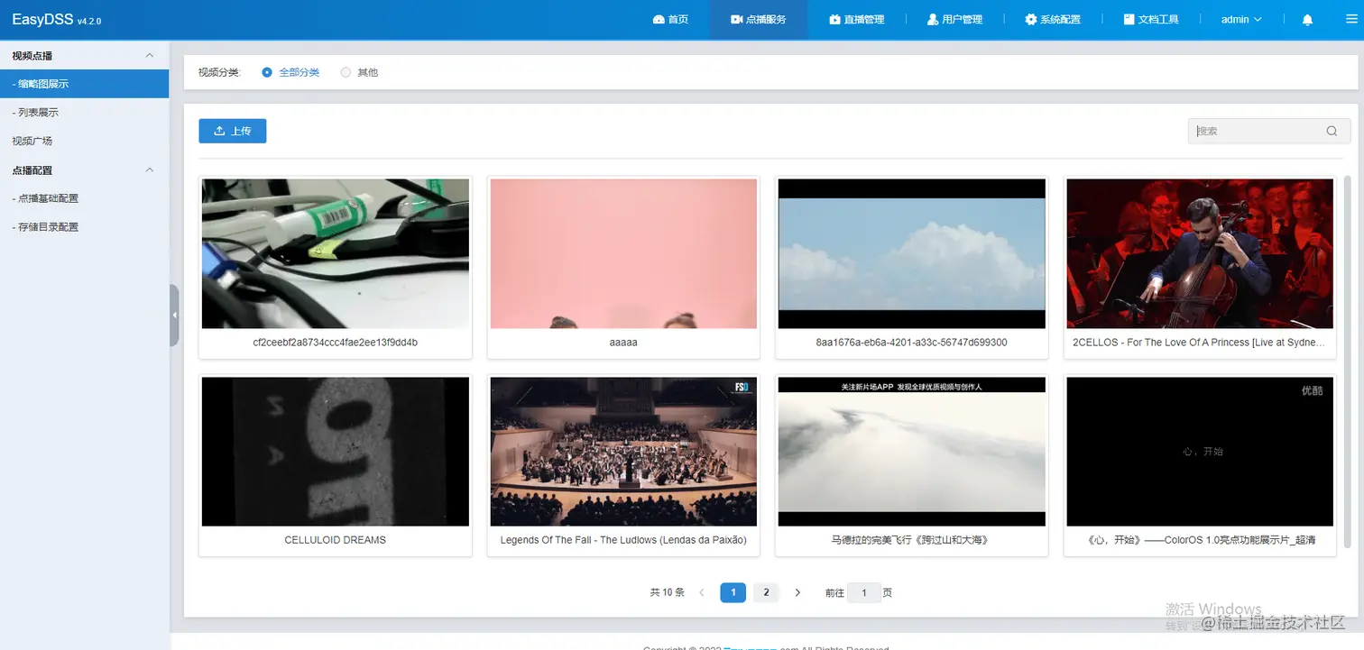Viewport: 1364px width, 650px height.
Task: Open the aaaaa pink video thumbnail
Action: (623, 253)
